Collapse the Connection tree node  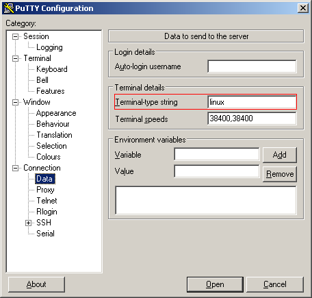point(15,168)
